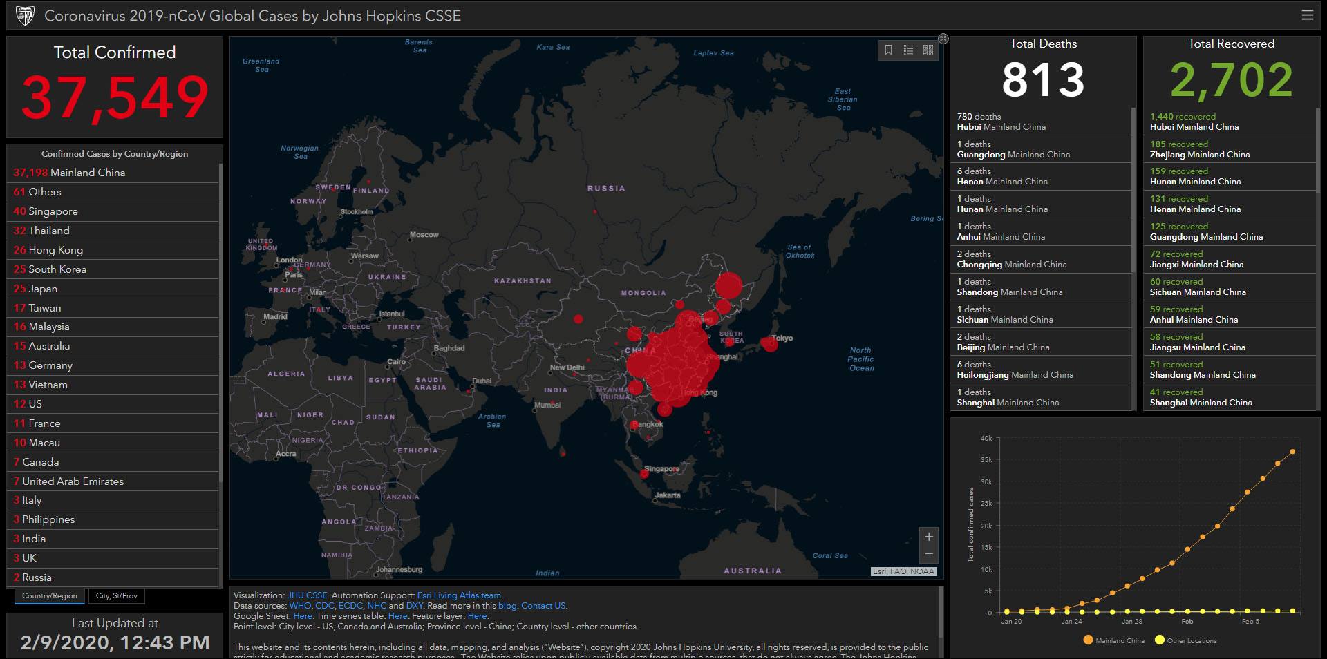Click the red circle near Tokyo

click(x=769, y=343)
